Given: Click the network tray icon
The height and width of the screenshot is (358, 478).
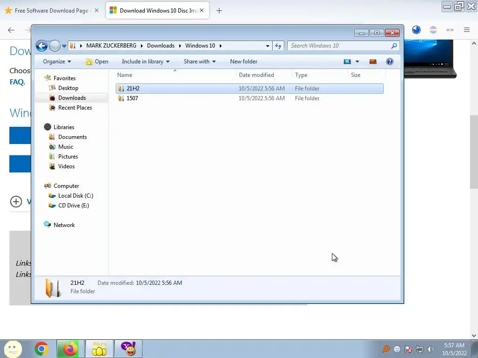Looking at the screenshot, I should click(x=420, y=349).
